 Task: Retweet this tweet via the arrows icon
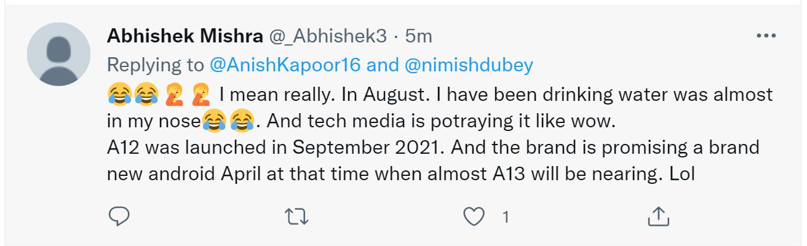pos(297,216)
